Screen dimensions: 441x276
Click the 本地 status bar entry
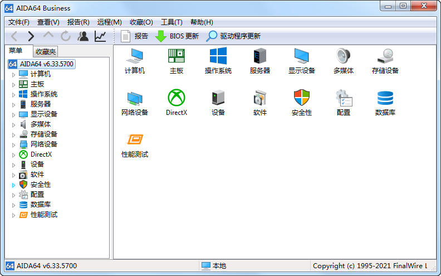coord(214,266)
